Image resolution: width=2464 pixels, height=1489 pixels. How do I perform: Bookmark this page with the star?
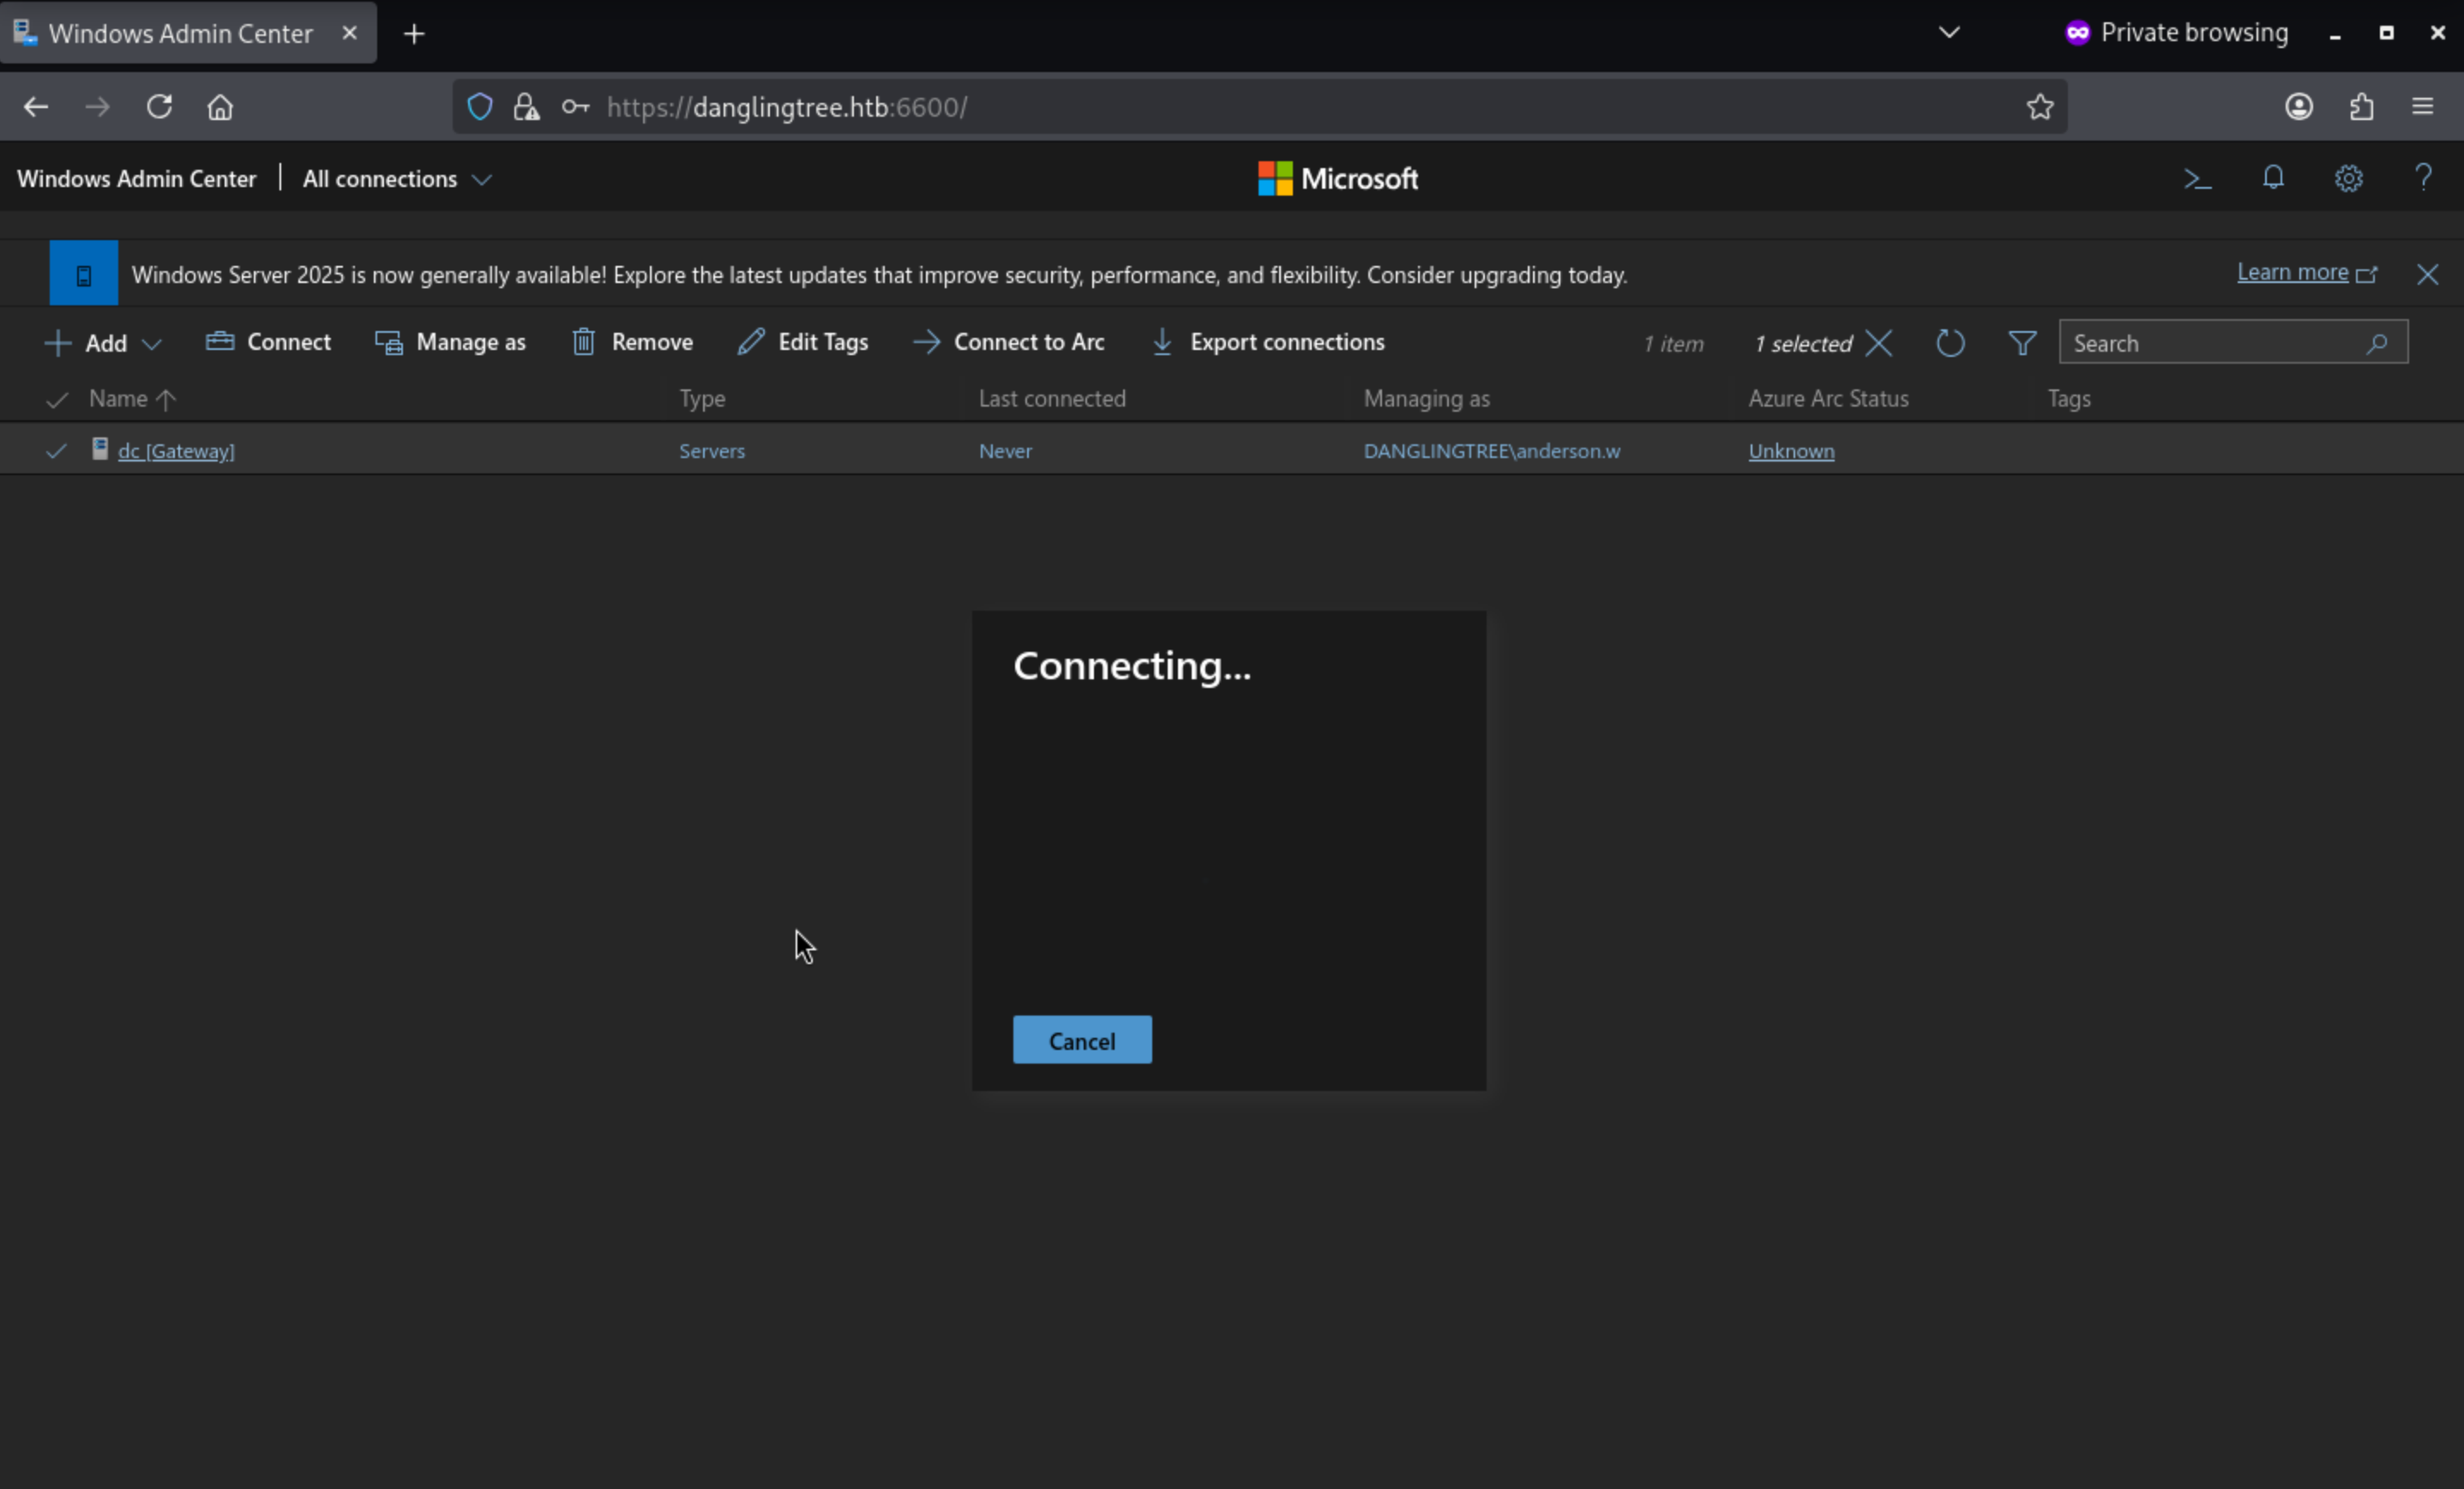click(x=2040, y=107)
